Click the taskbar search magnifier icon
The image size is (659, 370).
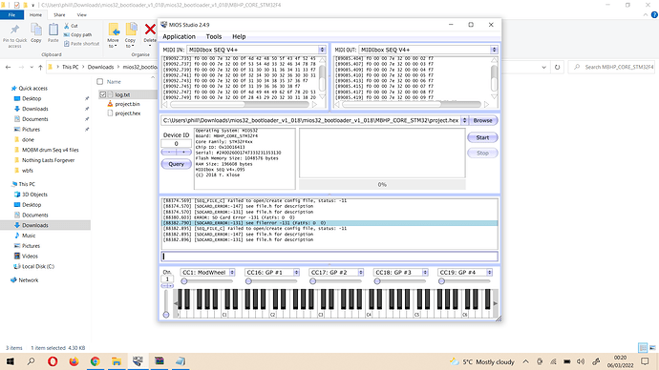(x=31, y=361)
